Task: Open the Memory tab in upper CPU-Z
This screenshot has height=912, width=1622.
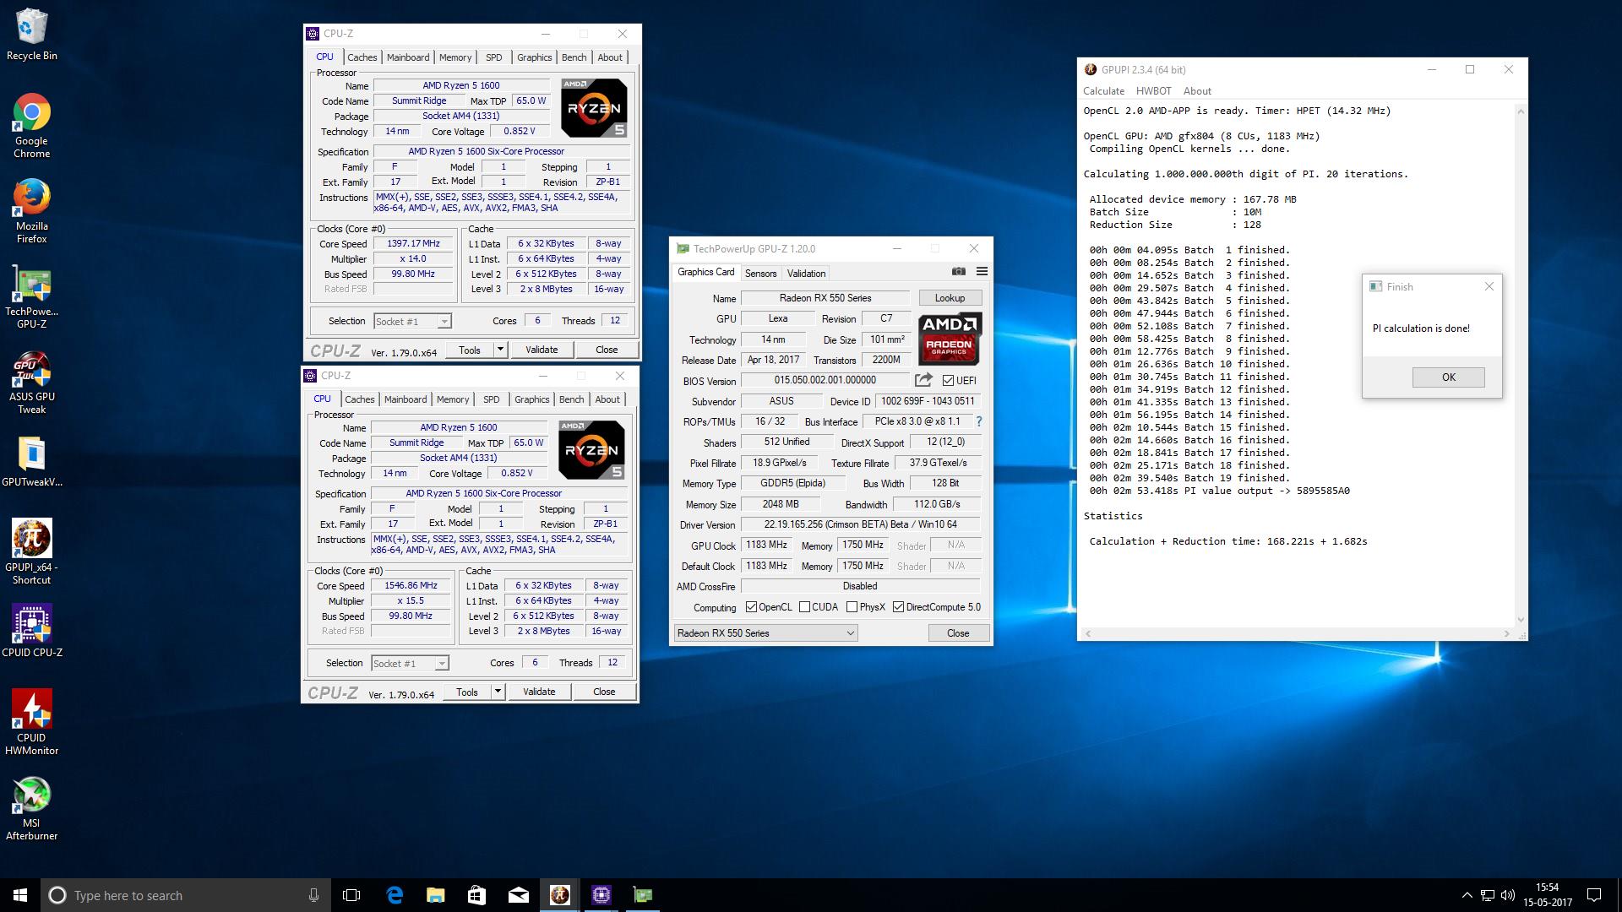Action: point(455,57)
